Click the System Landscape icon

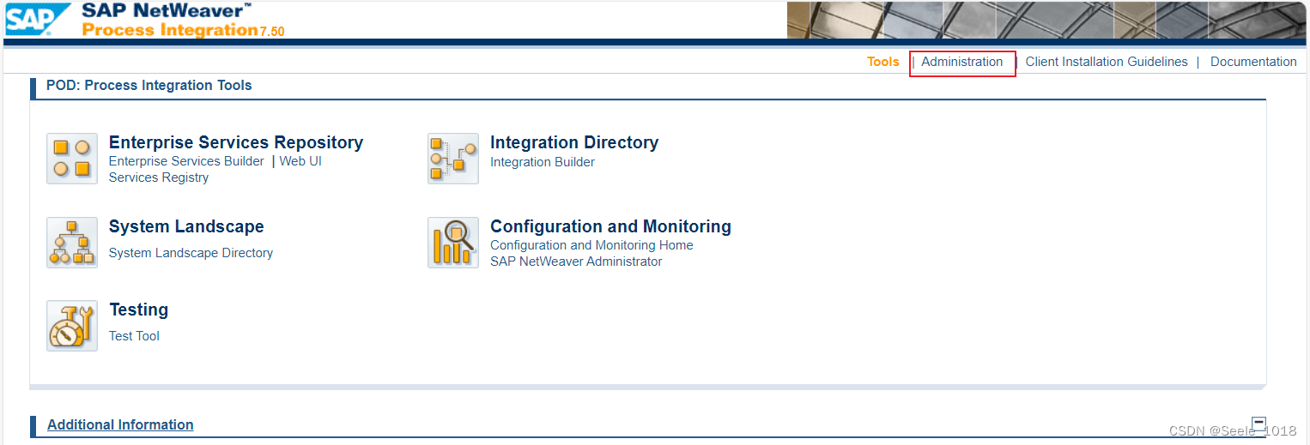72,243
